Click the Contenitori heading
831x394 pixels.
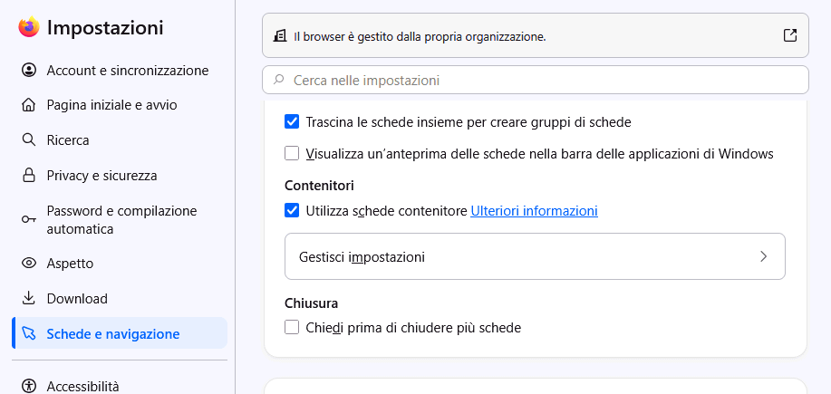319,186
